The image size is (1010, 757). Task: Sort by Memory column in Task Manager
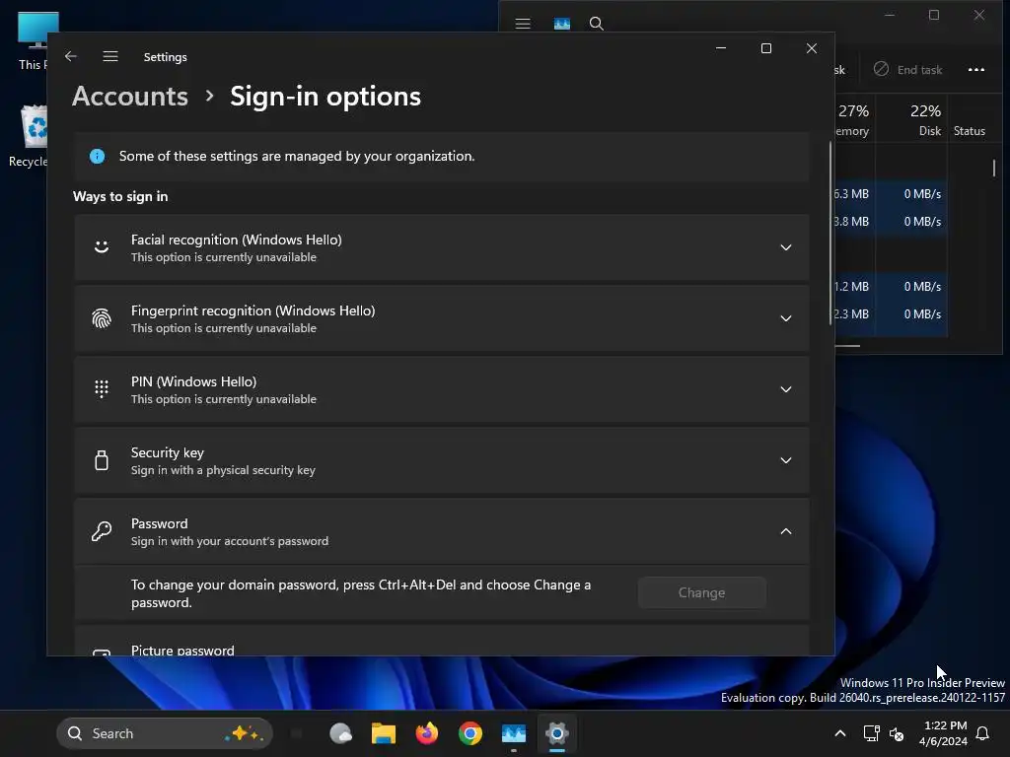pos(854,119)
